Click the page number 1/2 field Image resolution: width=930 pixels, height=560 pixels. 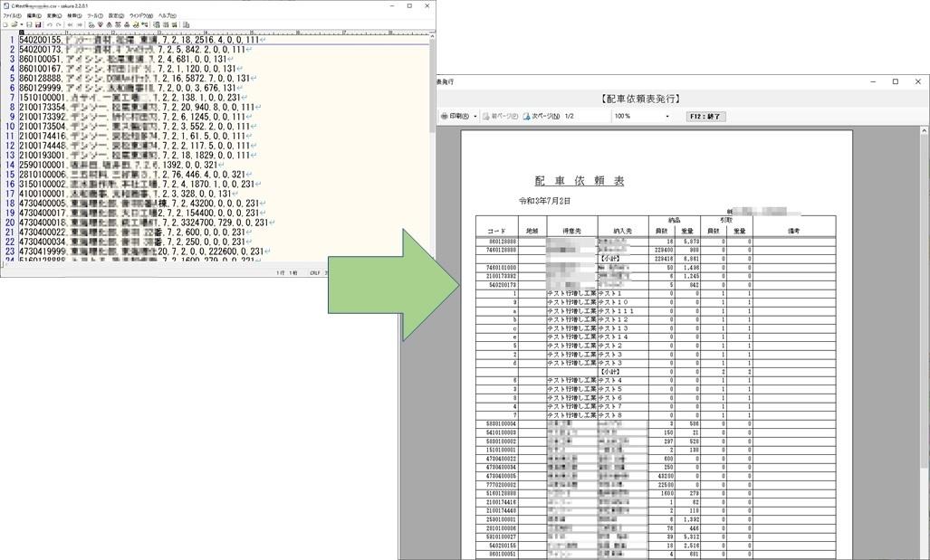pos(570,117)
